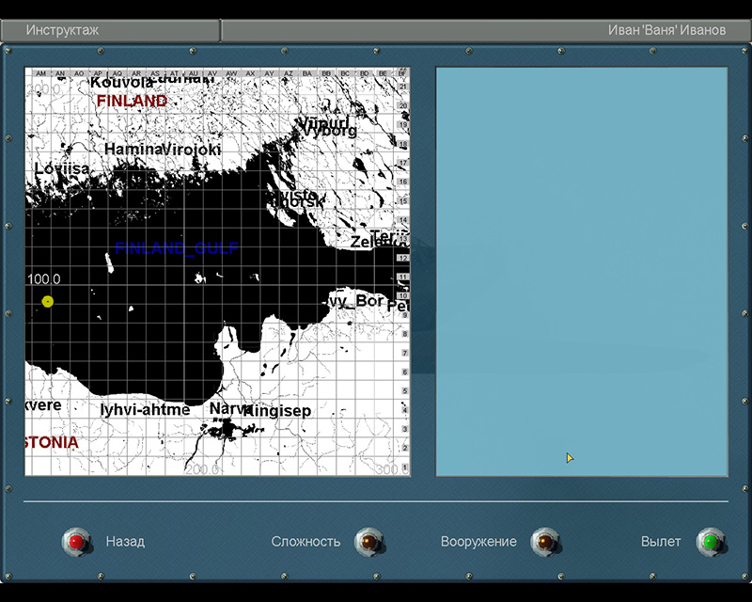Click the Hamina town label on the map

pos(133,150)
